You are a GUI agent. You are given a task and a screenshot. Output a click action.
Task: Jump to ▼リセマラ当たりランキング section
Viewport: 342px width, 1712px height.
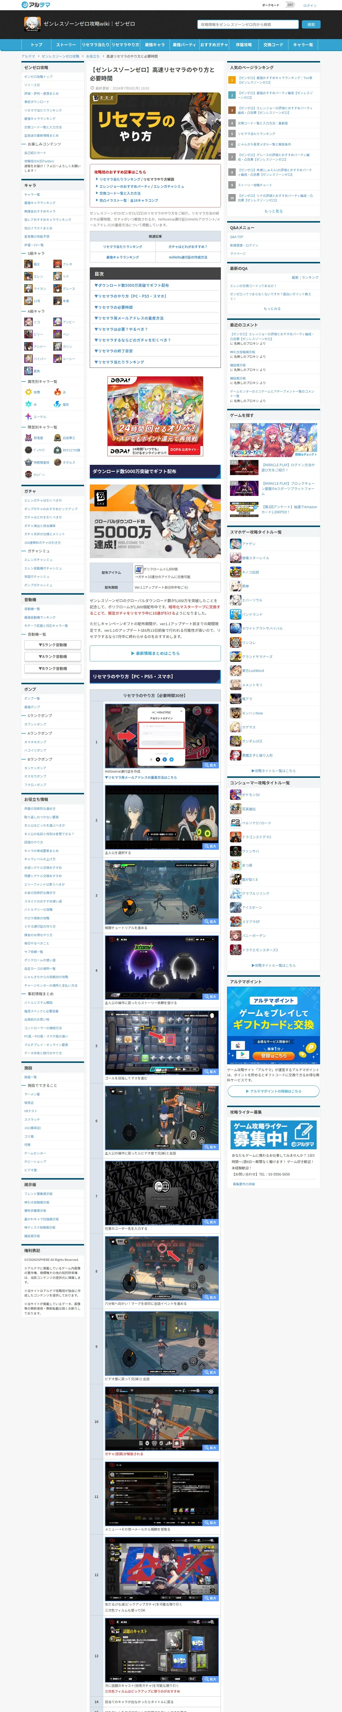point(119,362)
